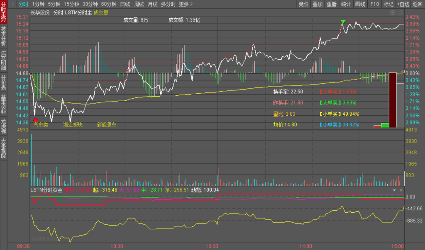Image resolution: width=425 pixels, height=250 pixels.
Task: Add stock via +自选 button
Action: coord(403,4)
